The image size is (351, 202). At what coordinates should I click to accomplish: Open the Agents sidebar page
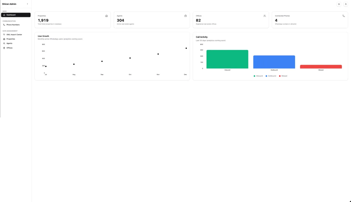(16, 43)
